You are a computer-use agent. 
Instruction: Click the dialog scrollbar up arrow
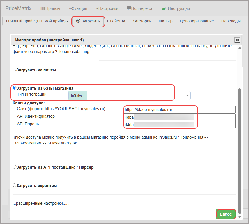pos(239,48)
